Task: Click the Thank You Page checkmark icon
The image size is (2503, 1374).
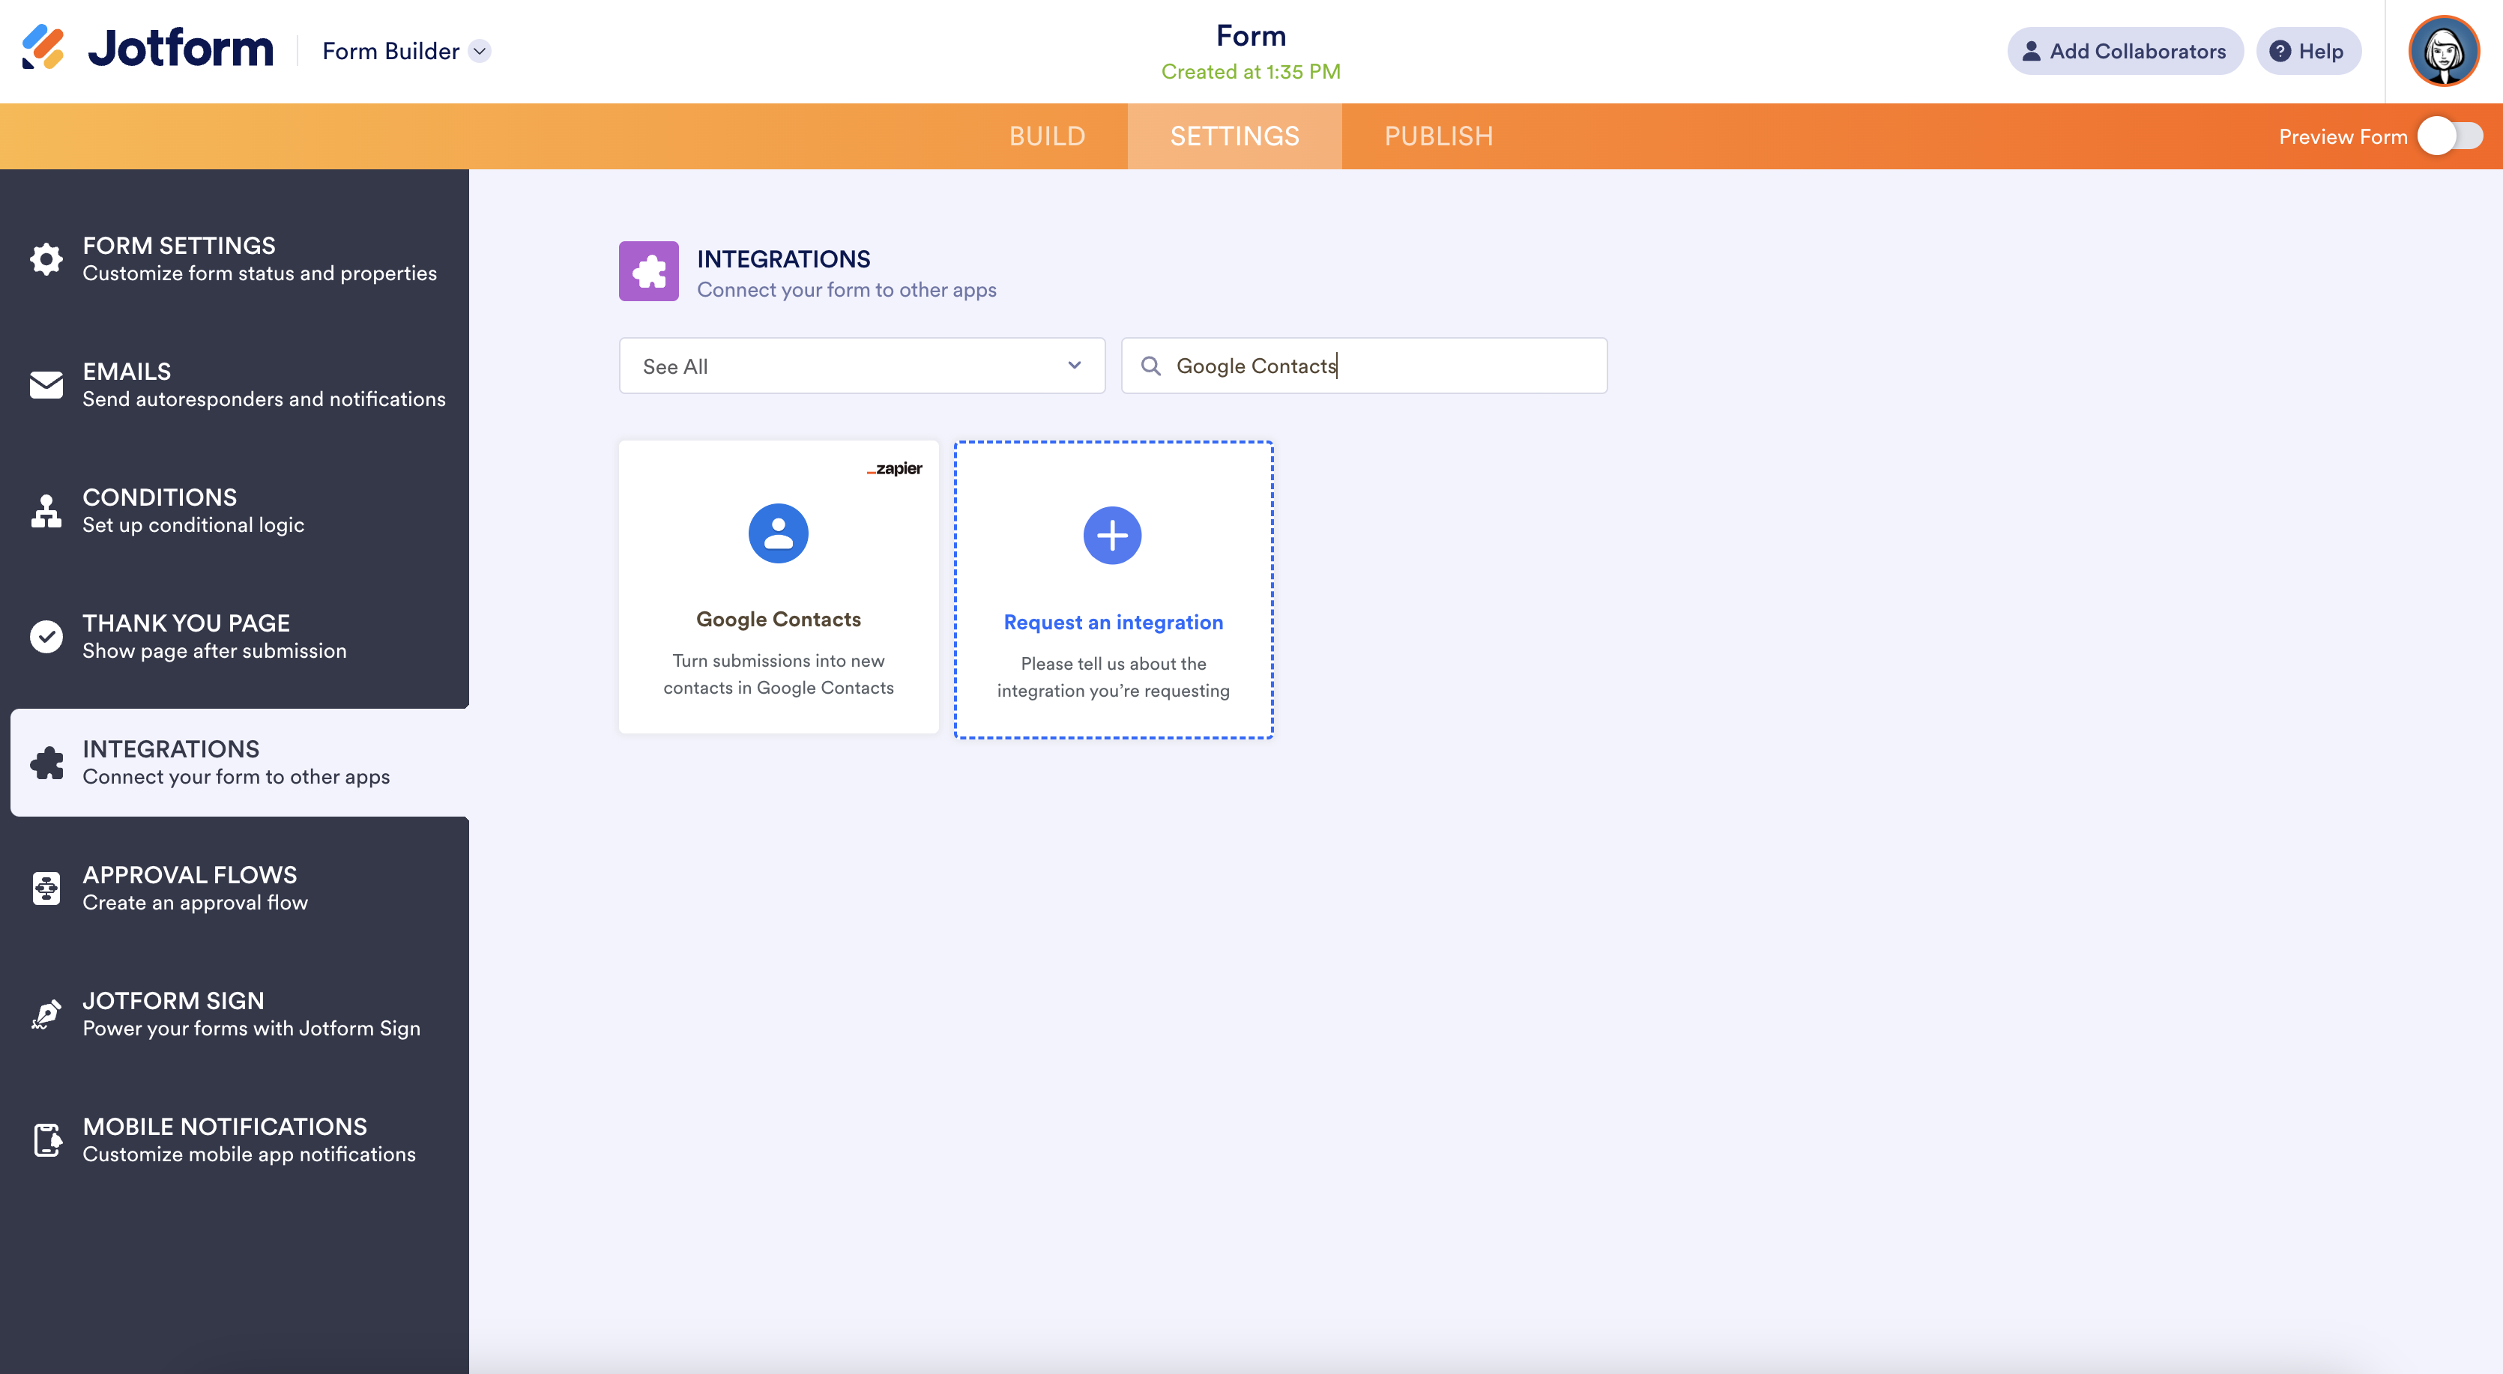Action: pos(46,637)
